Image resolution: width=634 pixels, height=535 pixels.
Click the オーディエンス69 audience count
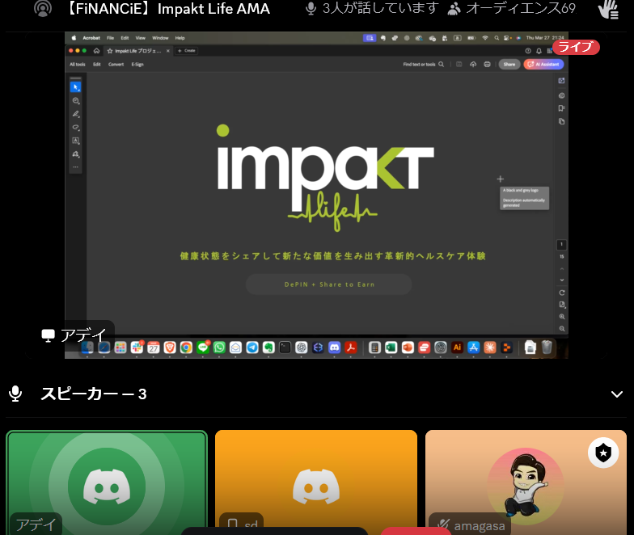[x=512, y=8]
